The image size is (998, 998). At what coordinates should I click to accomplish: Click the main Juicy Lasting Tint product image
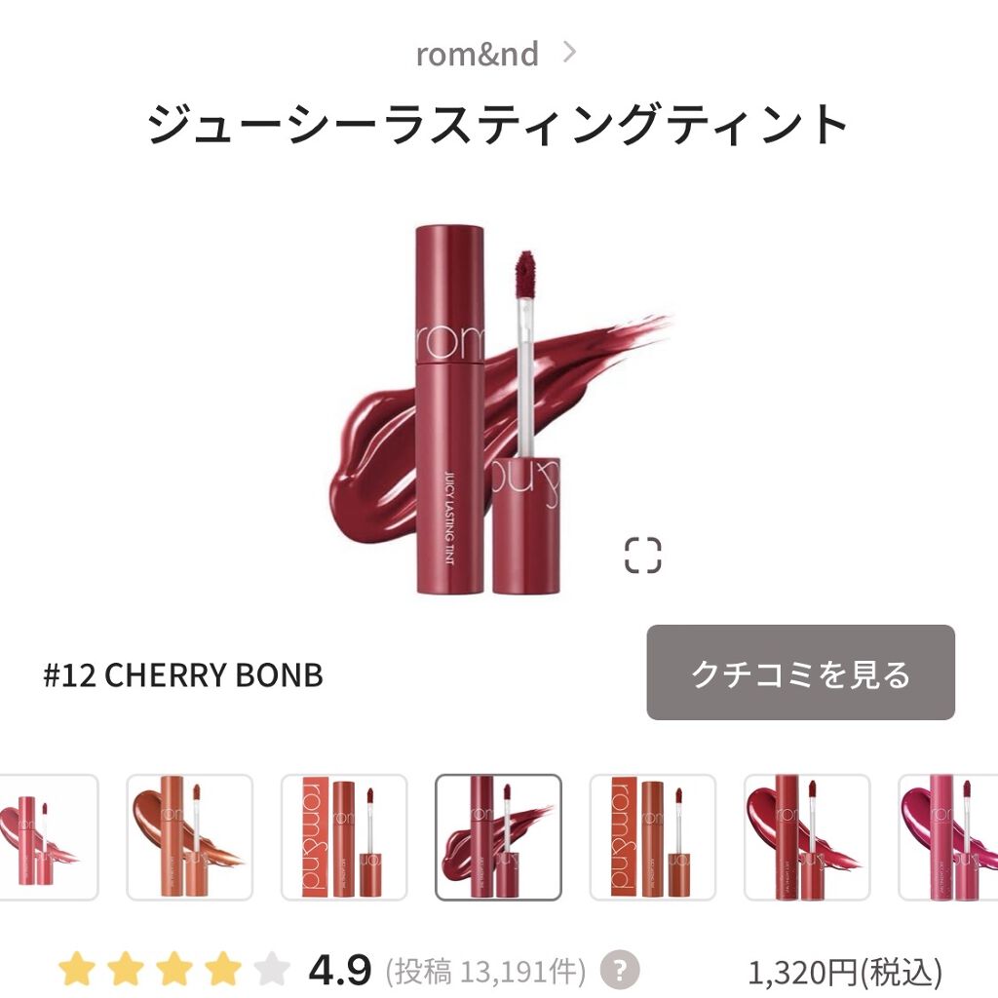(498, 410)
